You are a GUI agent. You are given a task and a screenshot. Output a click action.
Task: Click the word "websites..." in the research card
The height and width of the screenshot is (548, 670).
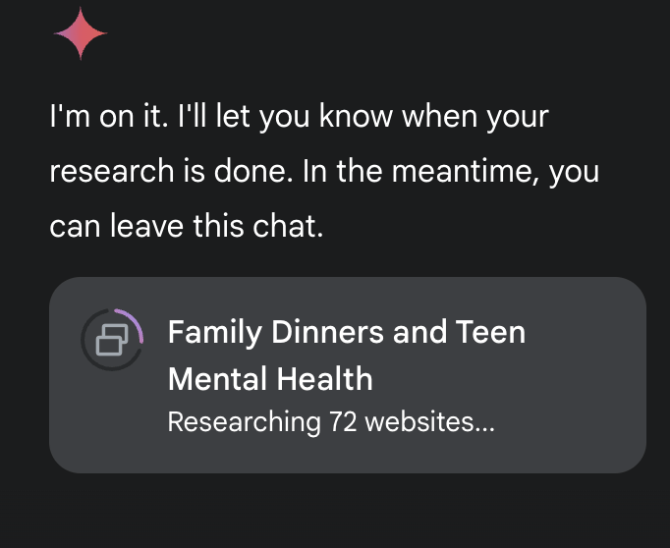point(430,422)
